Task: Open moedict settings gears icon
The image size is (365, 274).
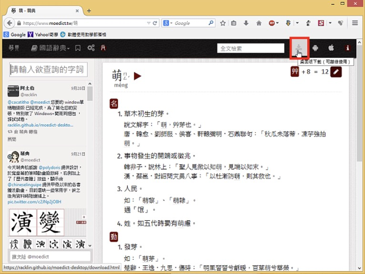Action: point(91,48)
